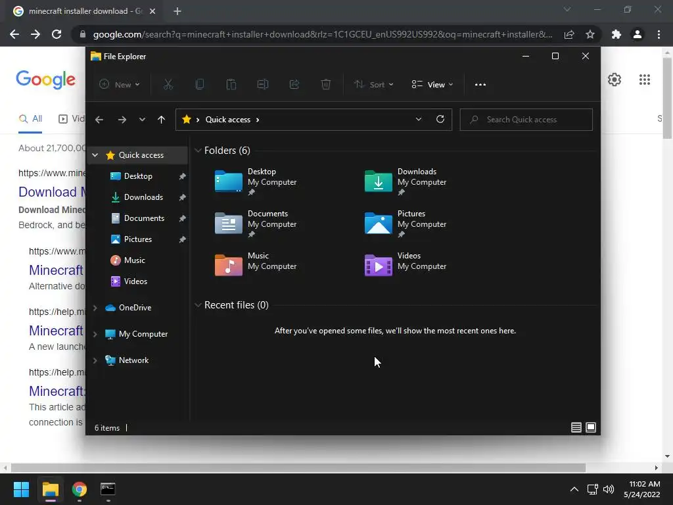Click the Paste clipboard icon in File Explorer
The image size is (673, 505).
[x=231, y=85]
